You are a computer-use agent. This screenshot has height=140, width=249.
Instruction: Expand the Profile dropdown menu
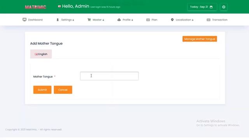(125, 20)
